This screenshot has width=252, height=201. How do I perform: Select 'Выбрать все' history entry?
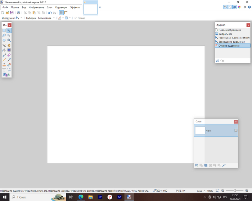coord(225,34)
